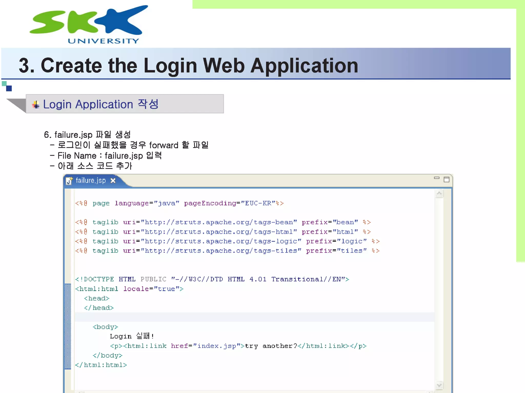Click the scroll-down arrow in the editor

[x=439, y=385]
